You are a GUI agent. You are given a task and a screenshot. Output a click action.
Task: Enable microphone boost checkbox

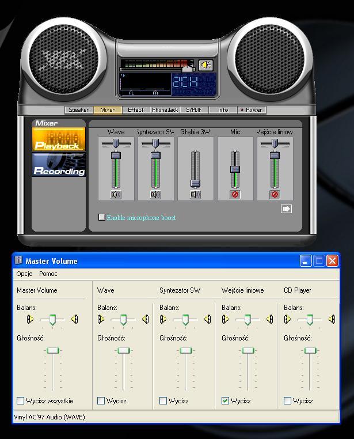pos(102,217)
